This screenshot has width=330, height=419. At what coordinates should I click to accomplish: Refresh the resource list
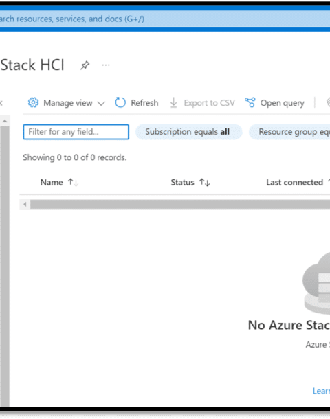(144, 103)
